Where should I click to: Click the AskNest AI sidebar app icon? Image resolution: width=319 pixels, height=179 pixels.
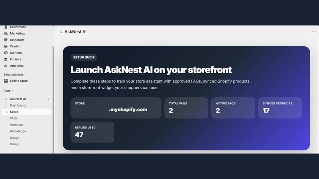click(6, 99)
